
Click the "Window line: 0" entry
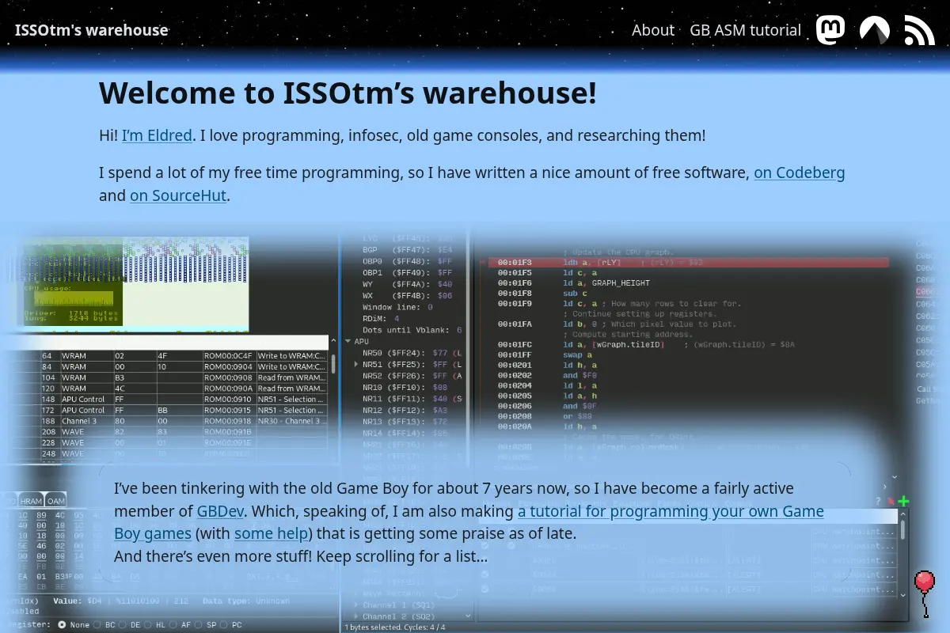[x=397, y=306]
